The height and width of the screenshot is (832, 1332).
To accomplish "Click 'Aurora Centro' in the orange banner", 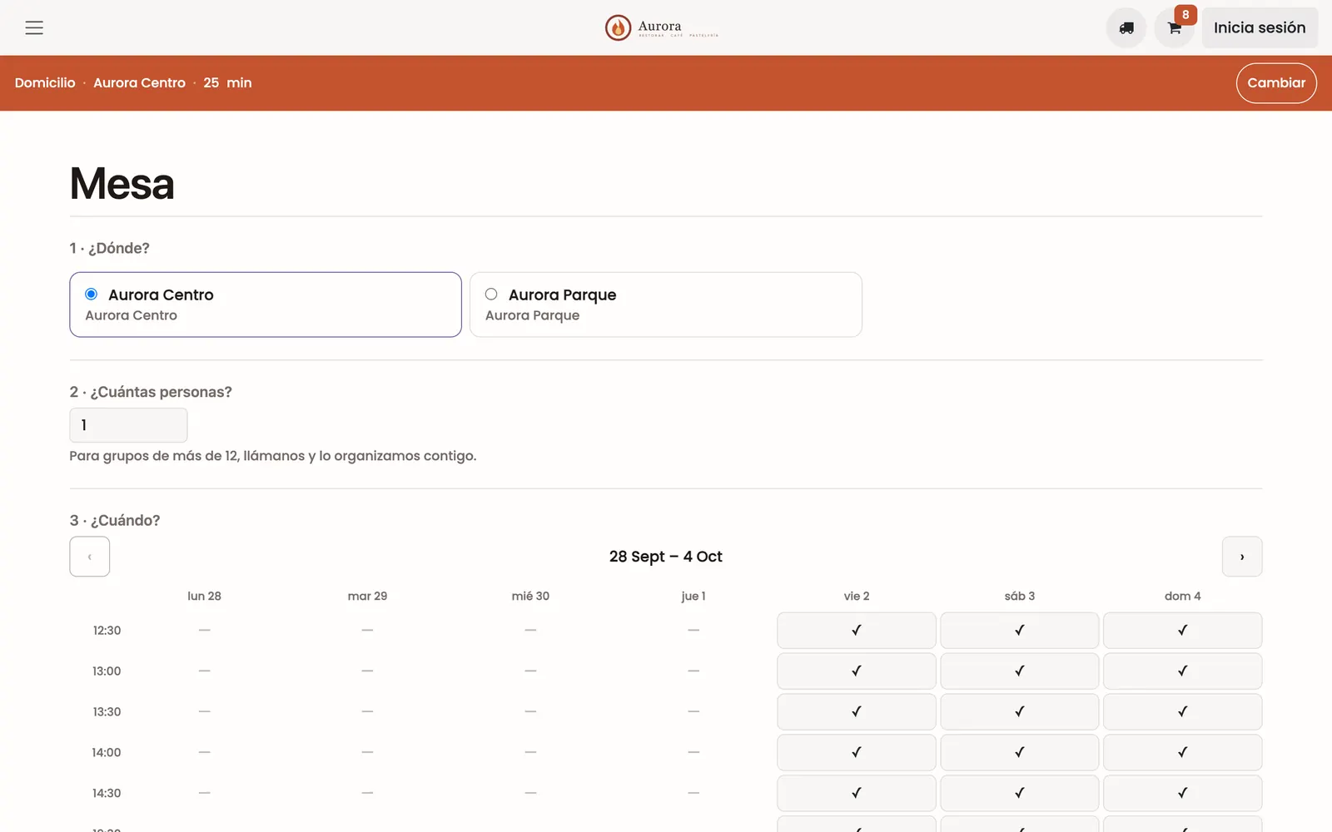I will [139, 83].
